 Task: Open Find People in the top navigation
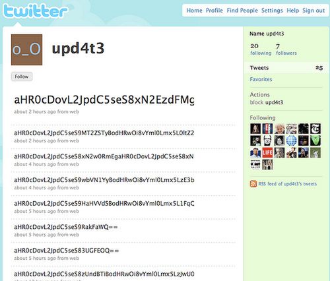242,11
